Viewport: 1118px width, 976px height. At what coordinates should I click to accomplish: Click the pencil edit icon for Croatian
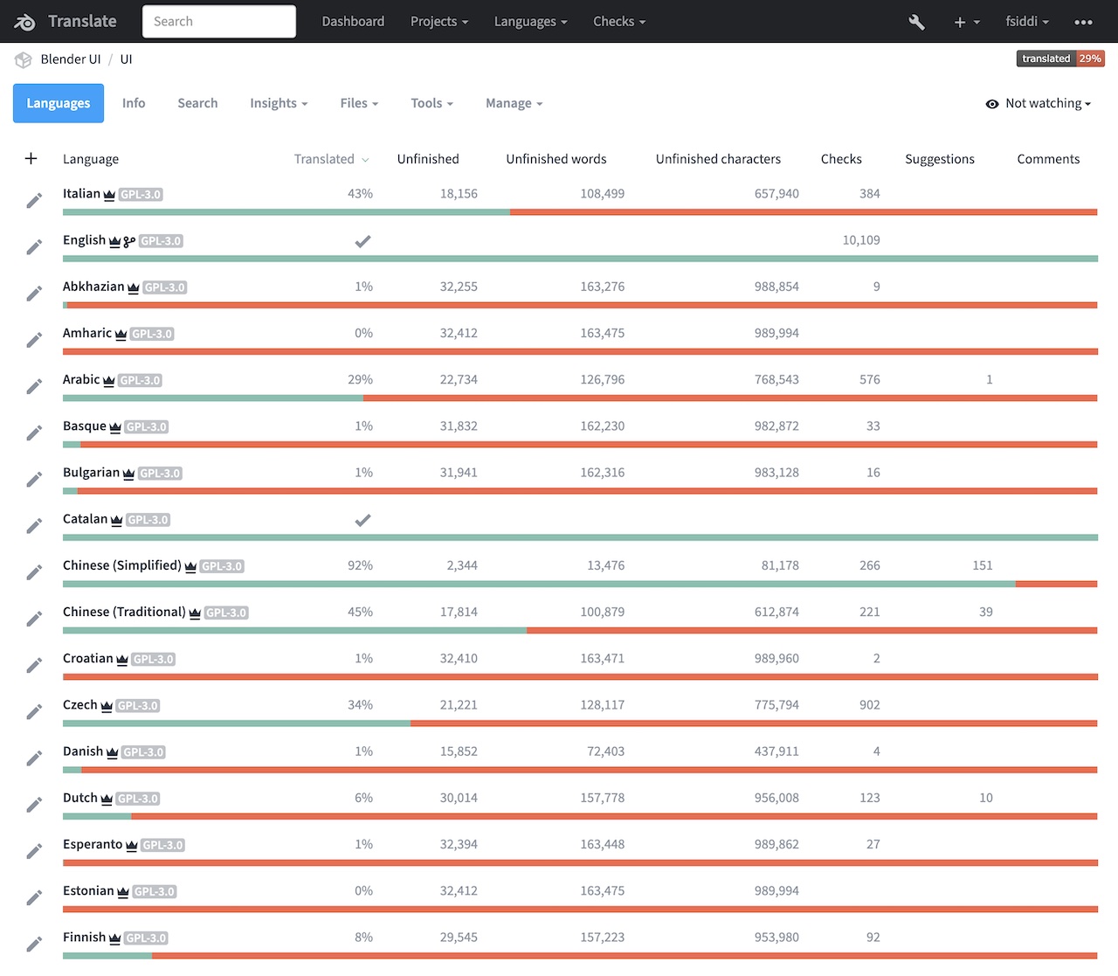pos(34,666)
